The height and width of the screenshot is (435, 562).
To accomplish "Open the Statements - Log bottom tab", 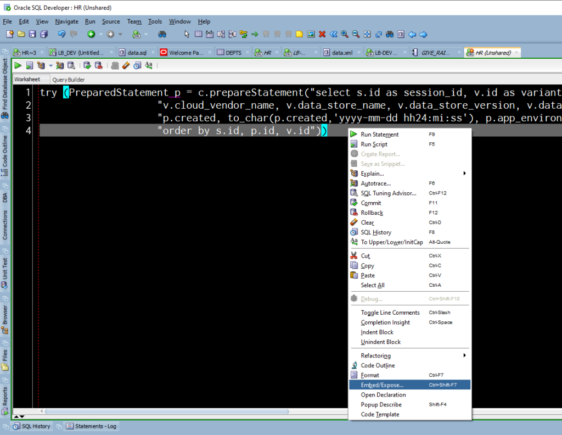I will click(x=95, y=426).
